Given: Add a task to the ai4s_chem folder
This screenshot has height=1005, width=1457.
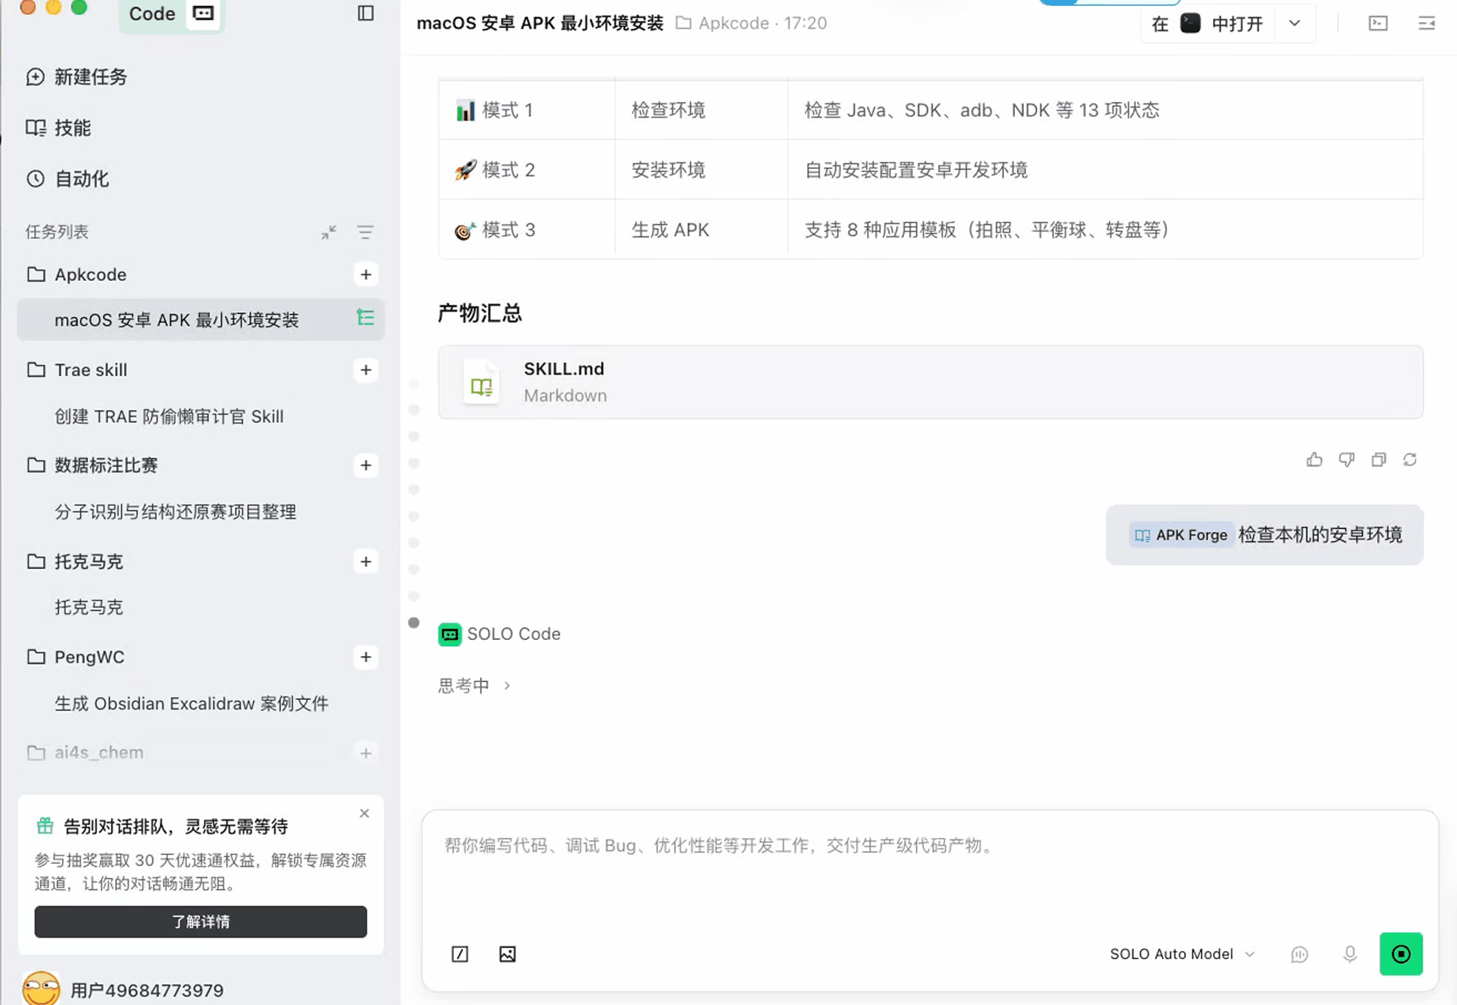Looking at the screenshot, I should point(366,753).
